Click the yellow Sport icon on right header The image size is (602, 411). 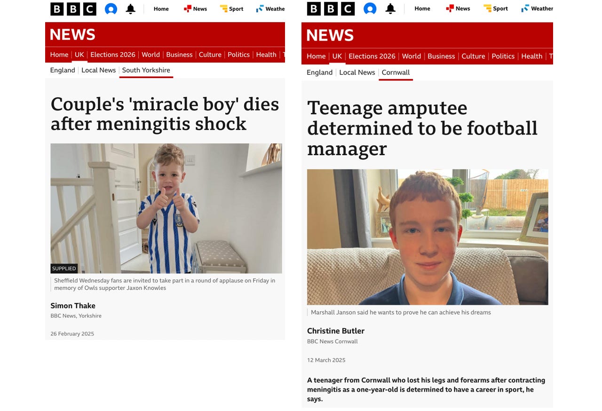coord(487,8)
